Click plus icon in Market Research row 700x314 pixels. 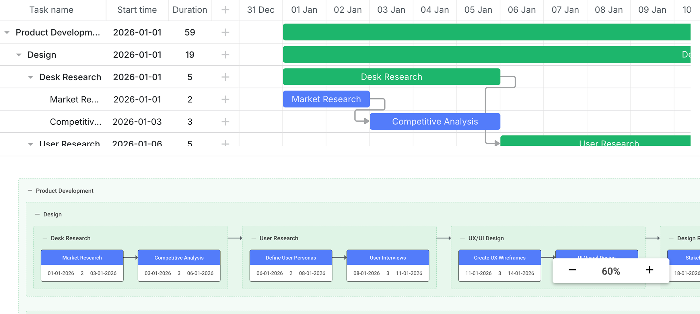(x=225, y=99)
